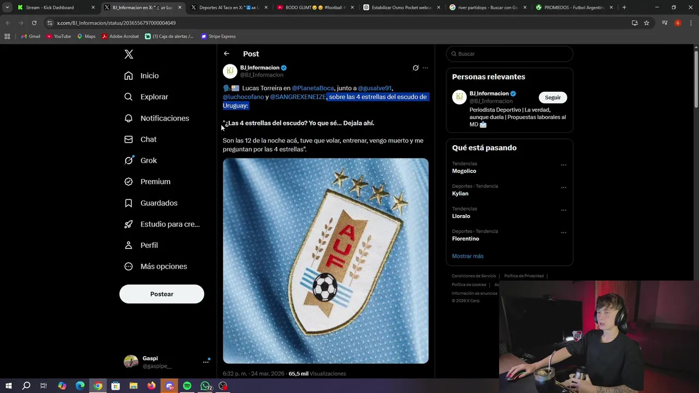The image size is (699, 393).
Task: Click the Postear button
Action: click(x=162, y=294)
